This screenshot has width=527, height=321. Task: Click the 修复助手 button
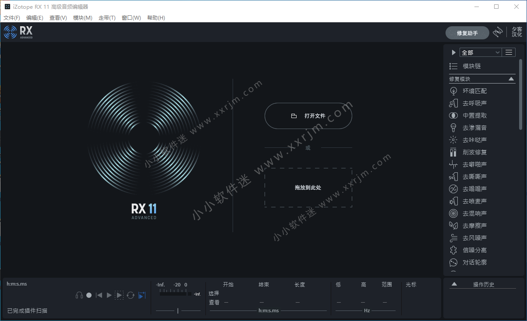[x=467, y=33]
